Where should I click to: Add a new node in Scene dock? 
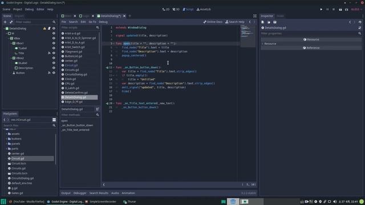point(5,22)
